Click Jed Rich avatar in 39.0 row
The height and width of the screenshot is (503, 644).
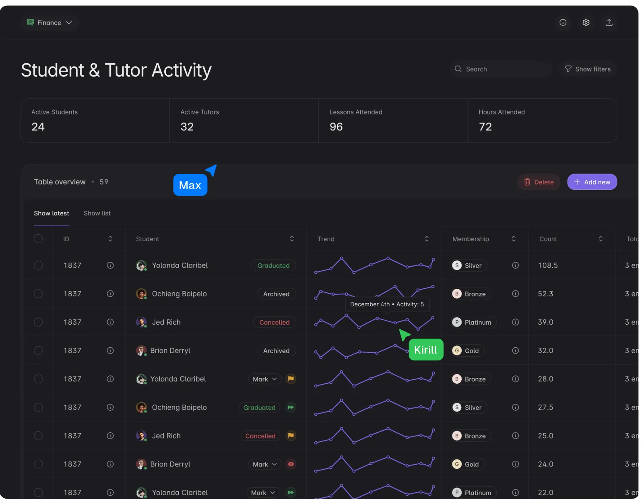point(141,322)
